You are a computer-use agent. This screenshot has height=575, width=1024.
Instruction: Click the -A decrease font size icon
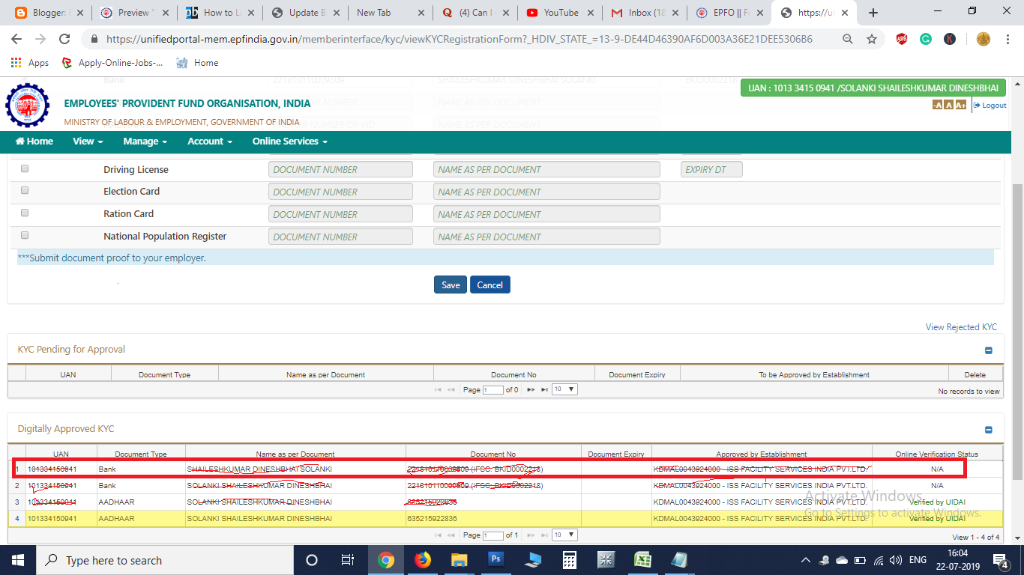937,105
